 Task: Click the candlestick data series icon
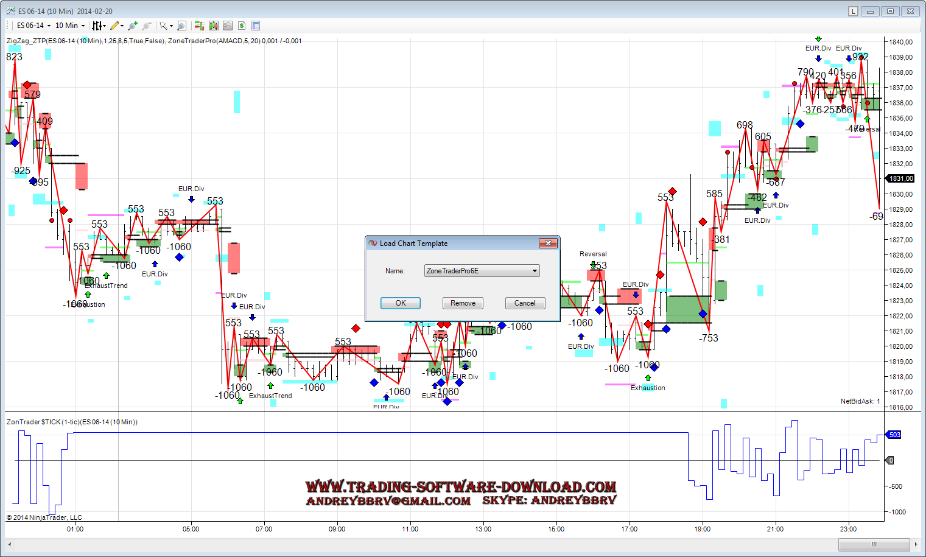[x=213, y=26]
